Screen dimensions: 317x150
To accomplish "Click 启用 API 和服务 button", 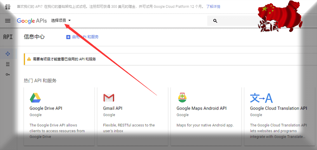I will (82, 37).
